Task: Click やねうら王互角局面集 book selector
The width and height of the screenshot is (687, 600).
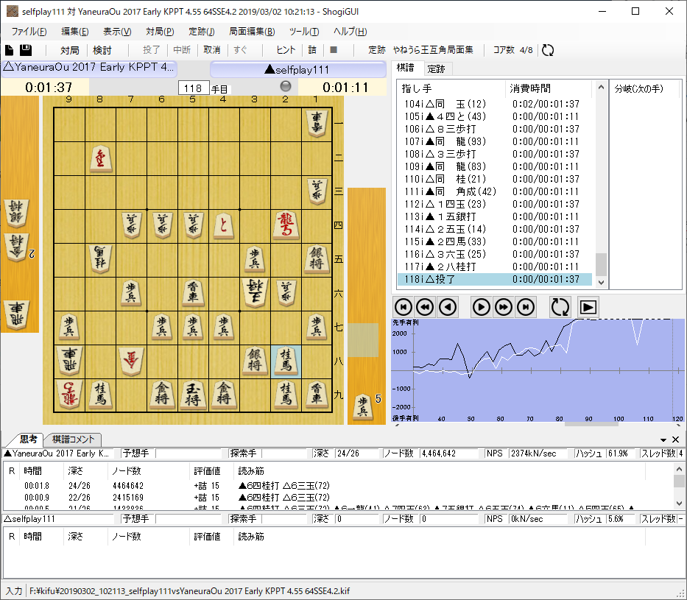Action: pos(433,50)
